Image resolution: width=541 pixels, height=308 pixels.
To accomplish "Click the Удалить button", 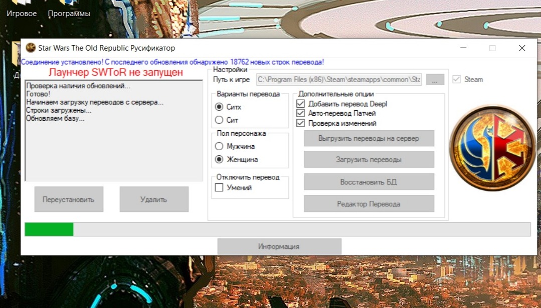I will 154,199.
